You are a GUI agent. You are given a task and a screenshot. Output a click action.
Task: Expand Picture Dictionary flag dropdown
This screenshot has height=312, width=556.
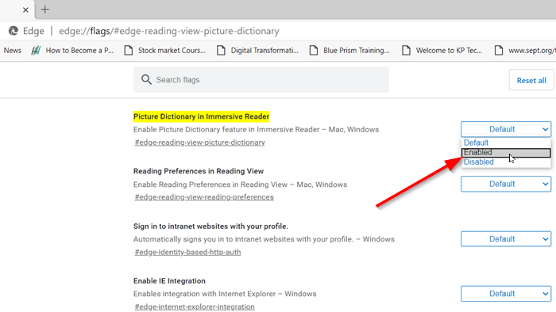[x=506, y=129]
